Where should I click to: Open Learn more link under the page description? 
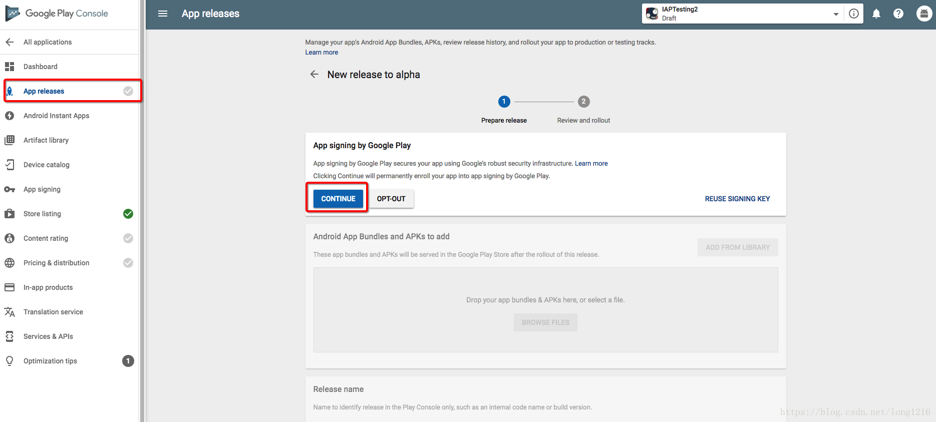tap(322, 52)
